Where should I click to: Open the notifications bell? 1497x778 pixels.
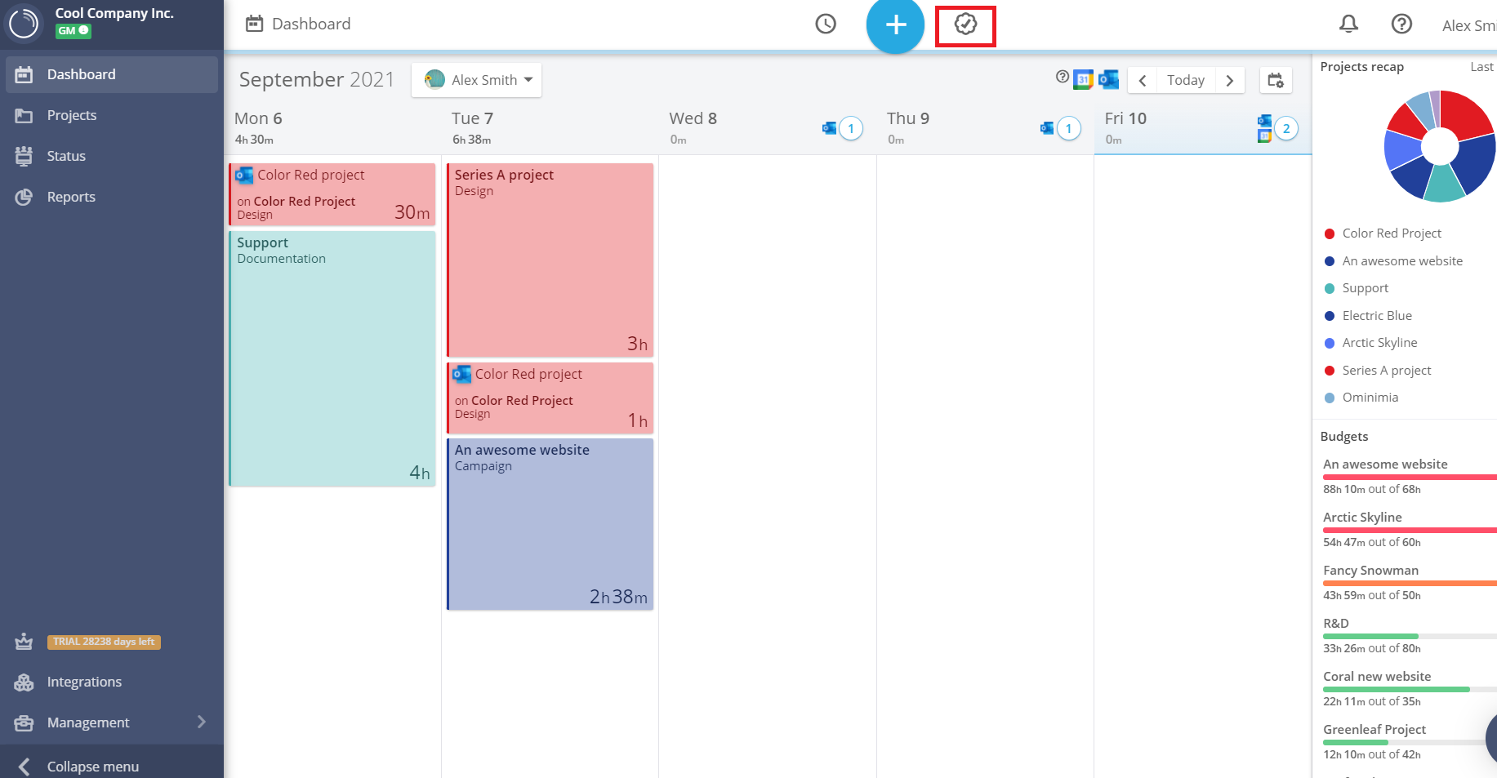(x=1348, y=24)
